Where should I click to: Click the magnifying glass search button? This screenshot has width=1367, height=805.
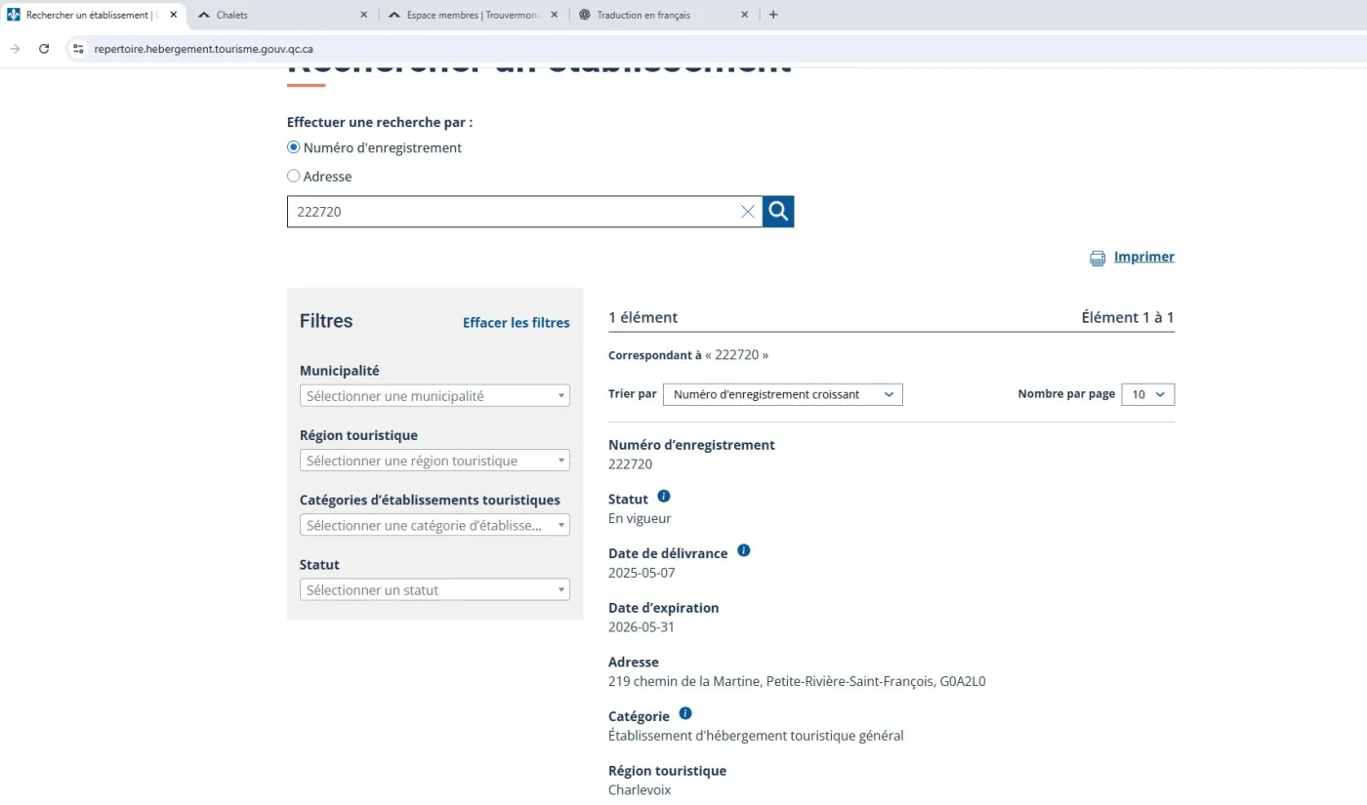(x=778, y=212)
